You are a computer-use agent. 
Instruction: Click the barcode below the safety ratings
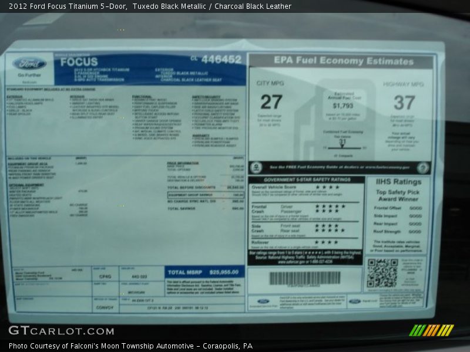click(x=305, y=278)
